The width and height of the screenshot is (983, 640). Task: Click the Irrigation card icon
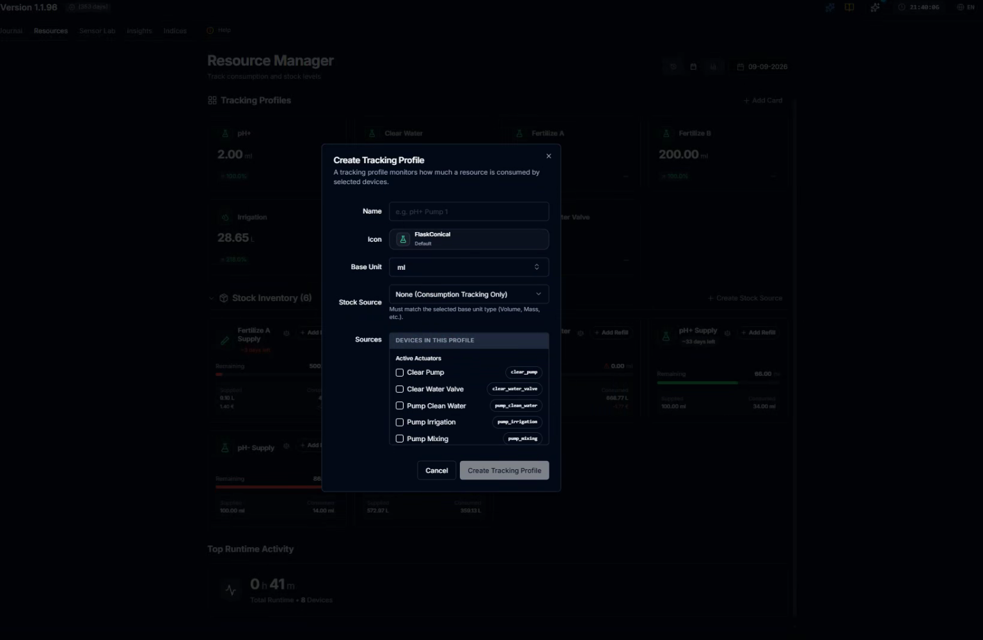[x=225, y=217]
